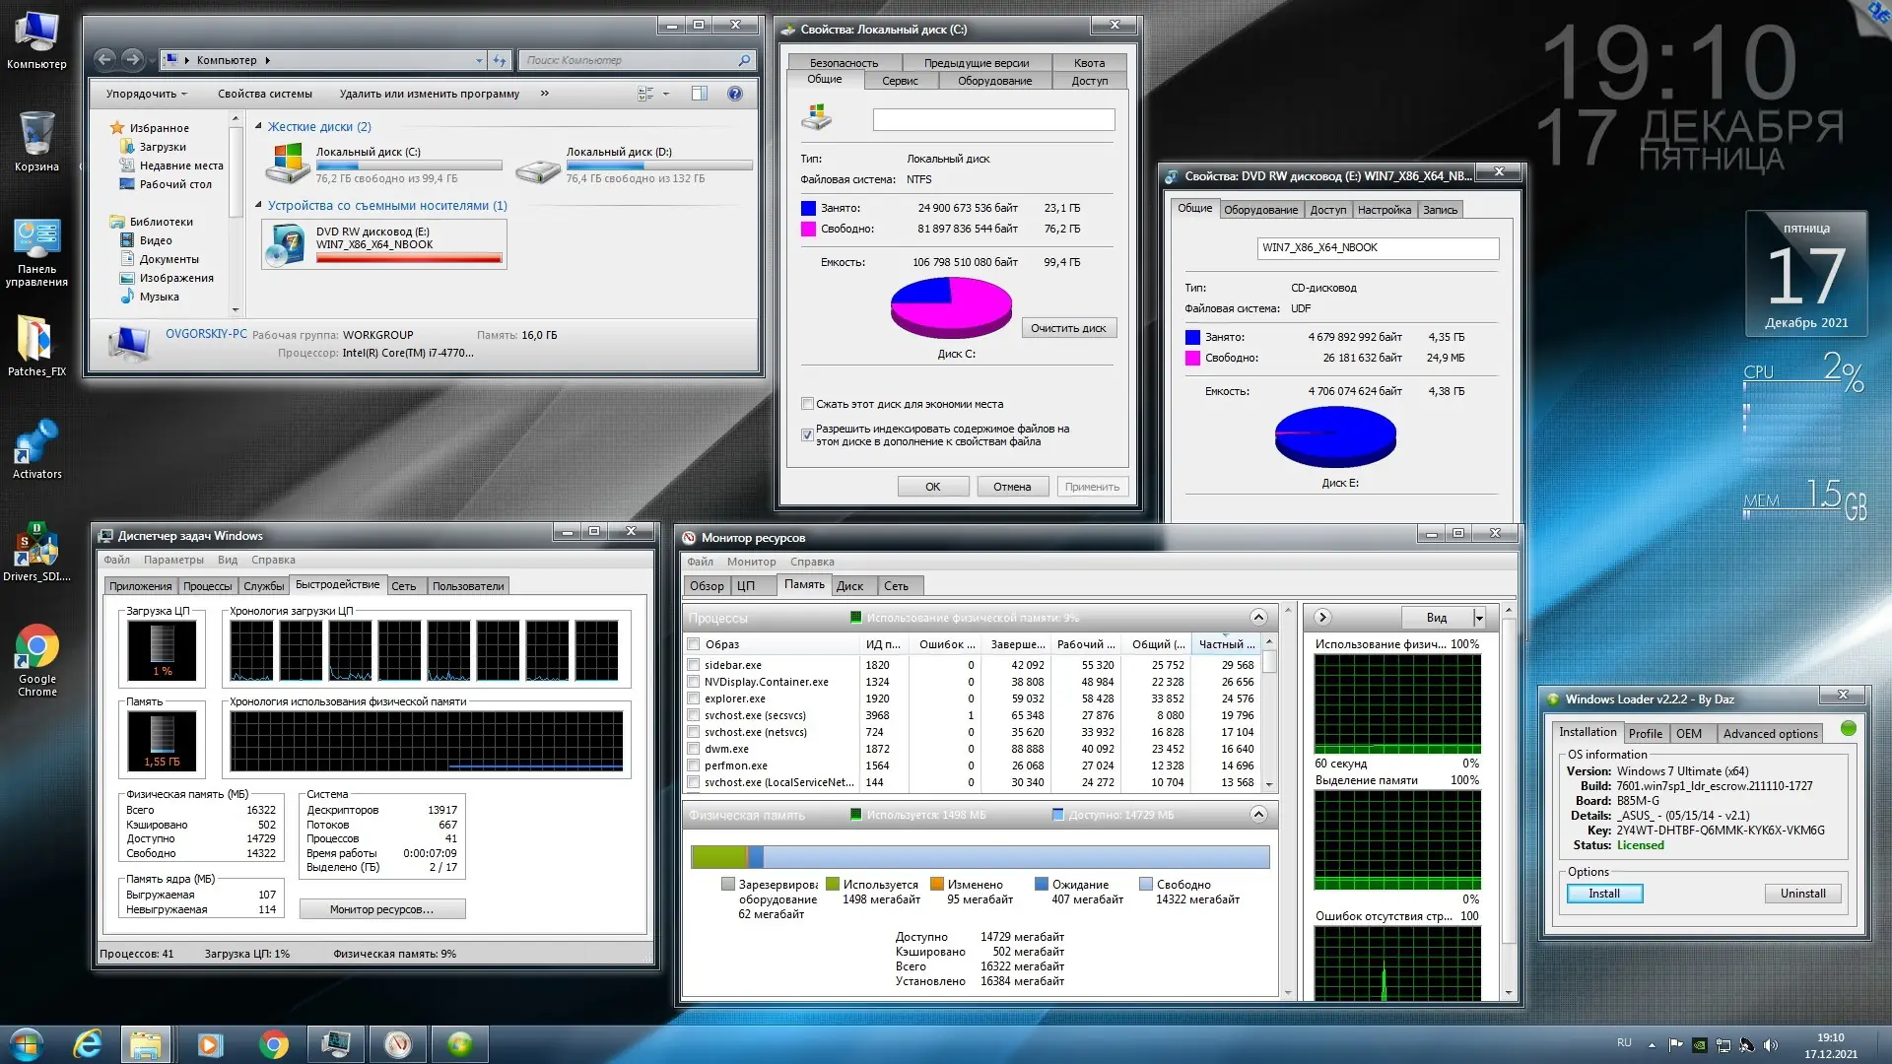
Task: Uncheck allow file indexing checkbox
Action: (807, 434)
